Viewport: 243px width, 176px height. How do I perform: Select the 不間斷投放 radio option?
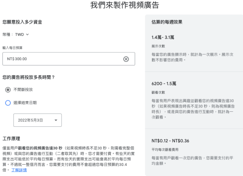(8, 89)
